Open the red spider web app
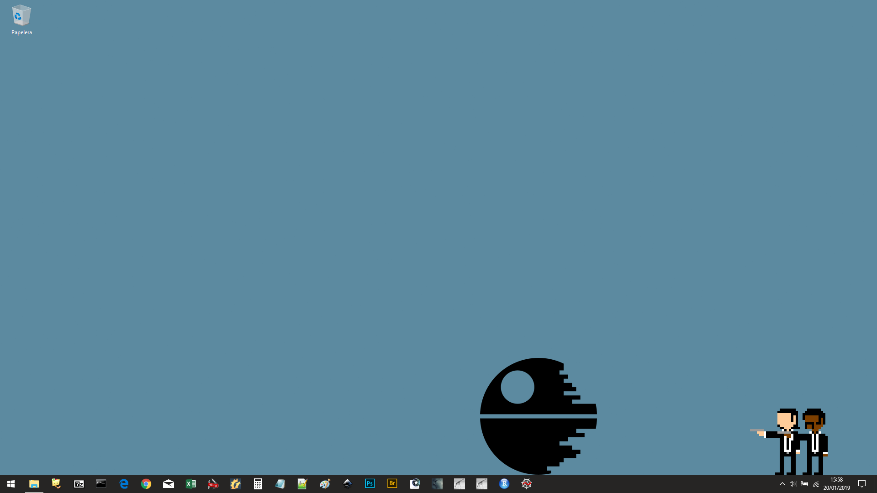This screenshot has height=493, width=877. [526, 484]
